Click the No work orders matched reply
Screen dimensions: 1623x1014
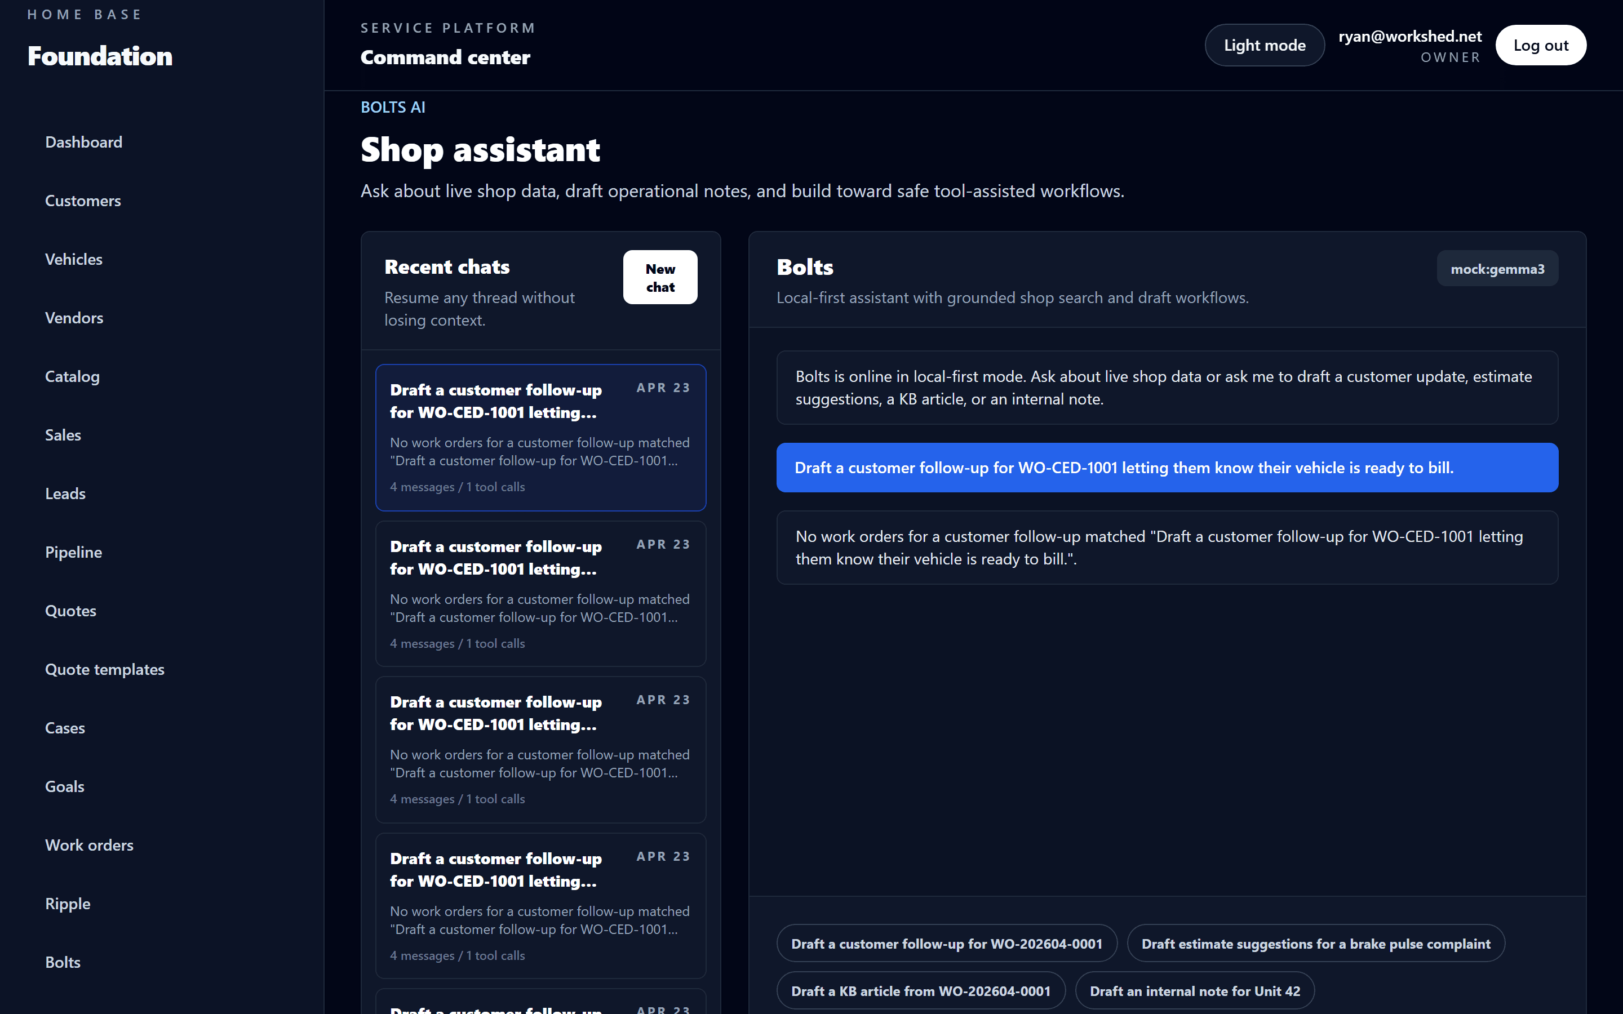click(1167, 547)
